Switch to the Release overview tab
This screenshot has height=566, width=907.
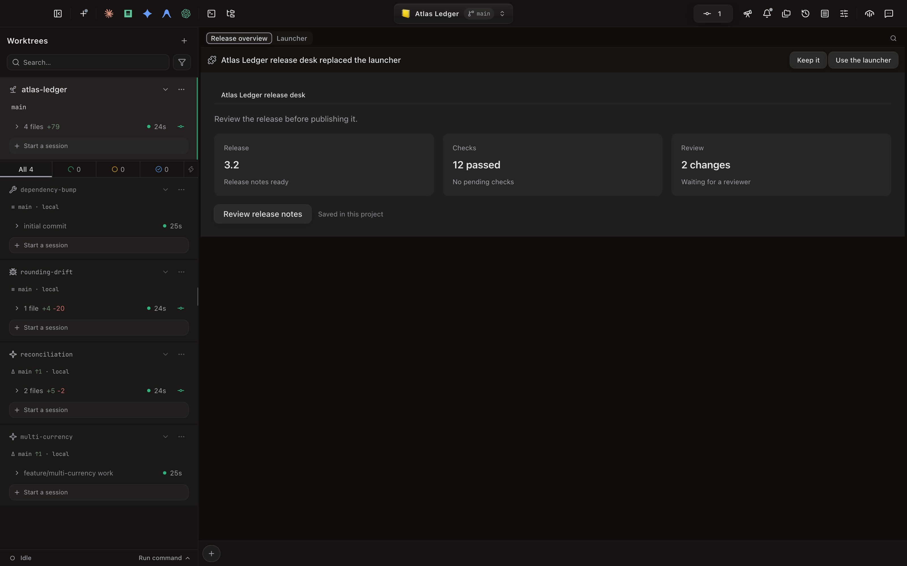coord(239,38)
